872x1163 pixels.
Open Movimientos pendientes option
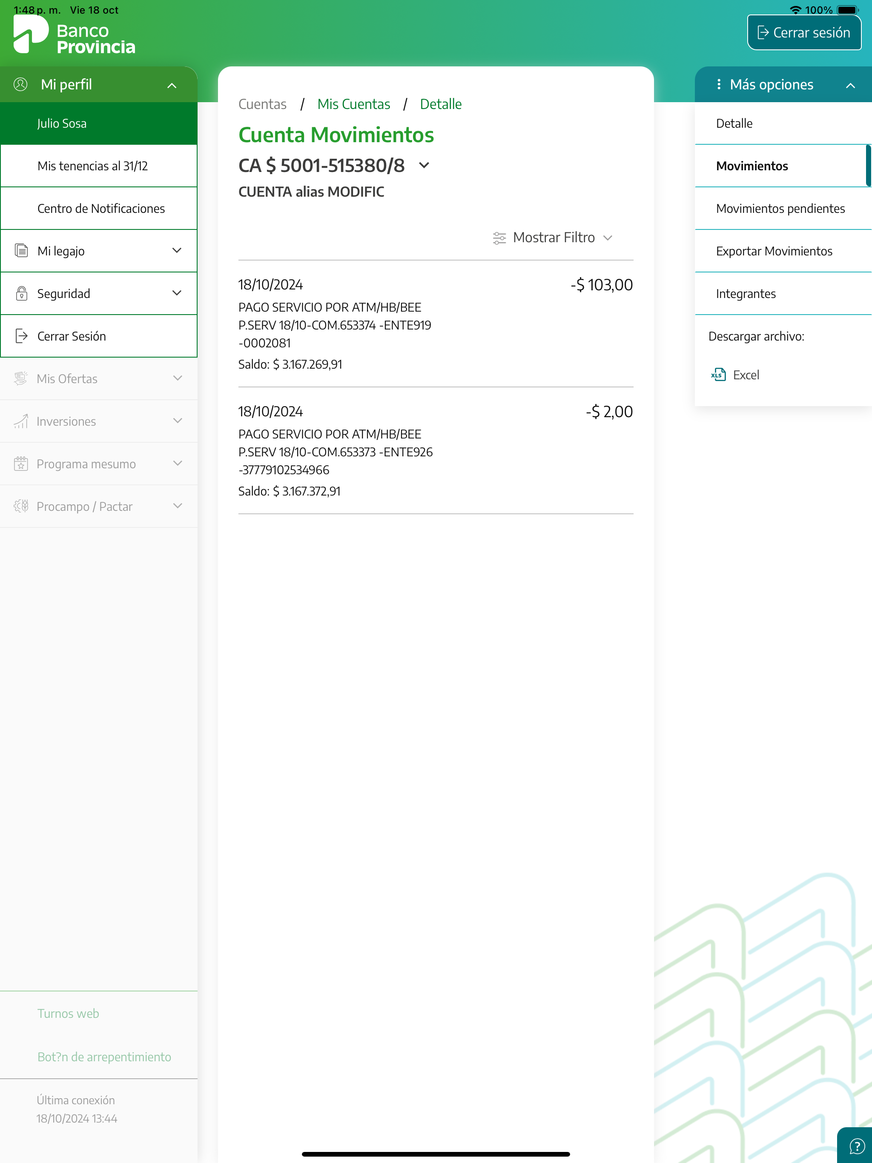pyautogui.click(x=780, y=209)
